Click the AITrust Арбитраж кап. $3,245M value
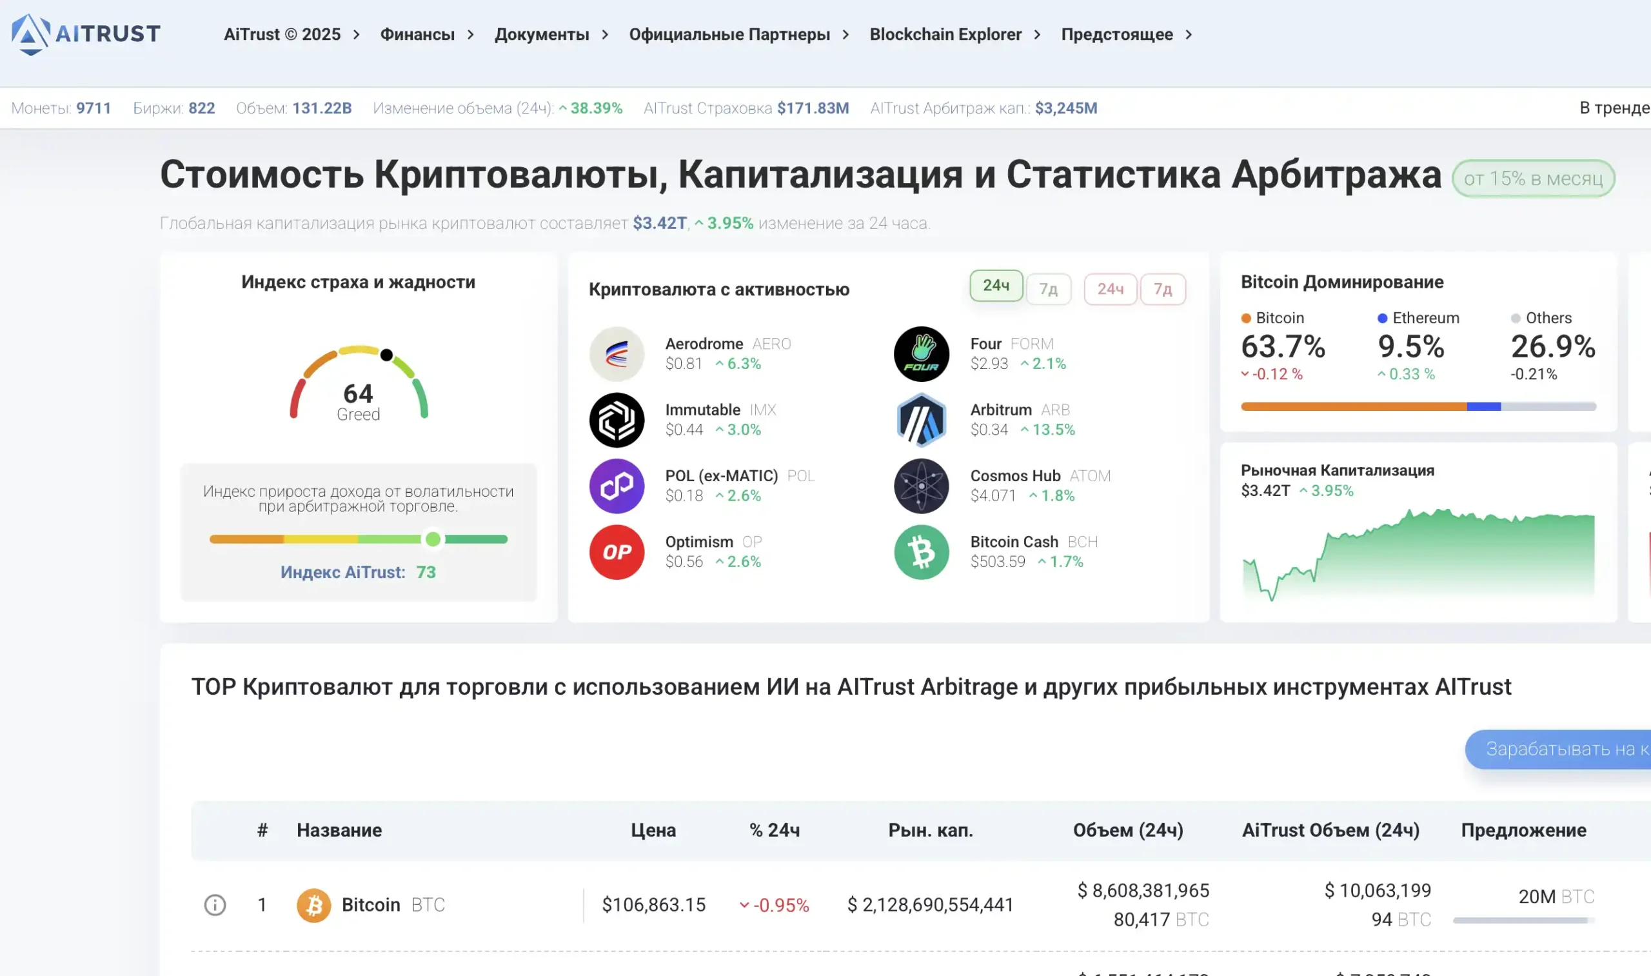Image resolution: width=1651 pixels, height=976 pixels. (1066, 108)
